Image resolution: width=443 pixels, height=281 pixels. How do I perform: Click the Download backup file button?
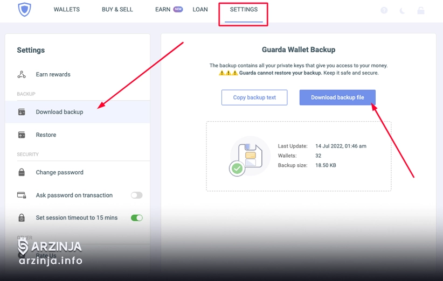337,97
